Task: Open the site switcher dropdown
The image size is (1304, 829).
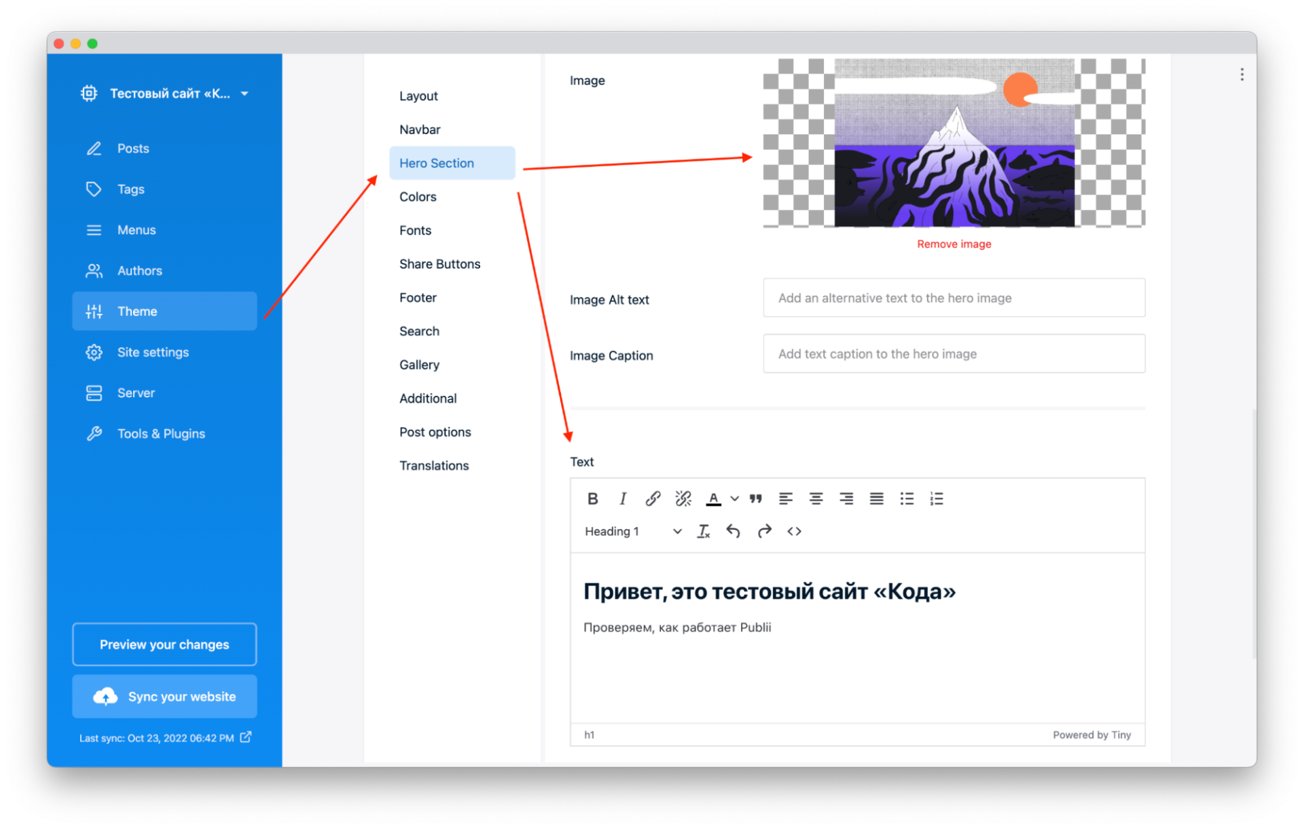Action: [244, 94]
